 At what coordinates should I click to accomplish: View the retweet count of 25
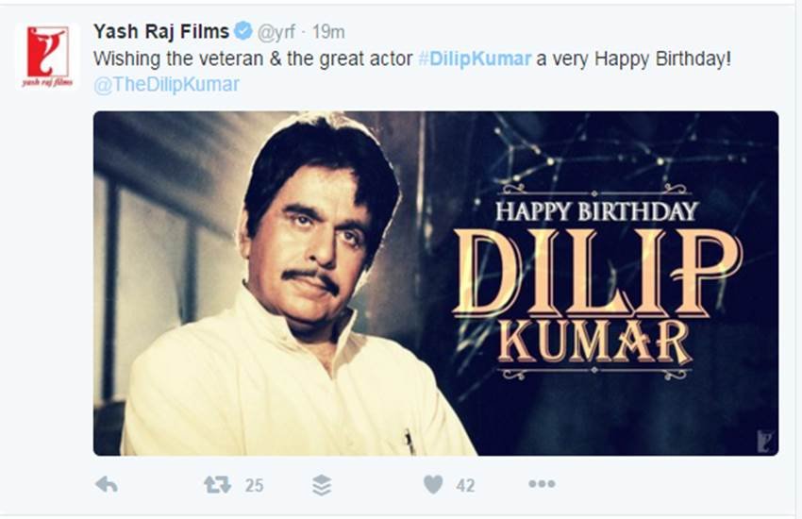[x=254, y=485]
